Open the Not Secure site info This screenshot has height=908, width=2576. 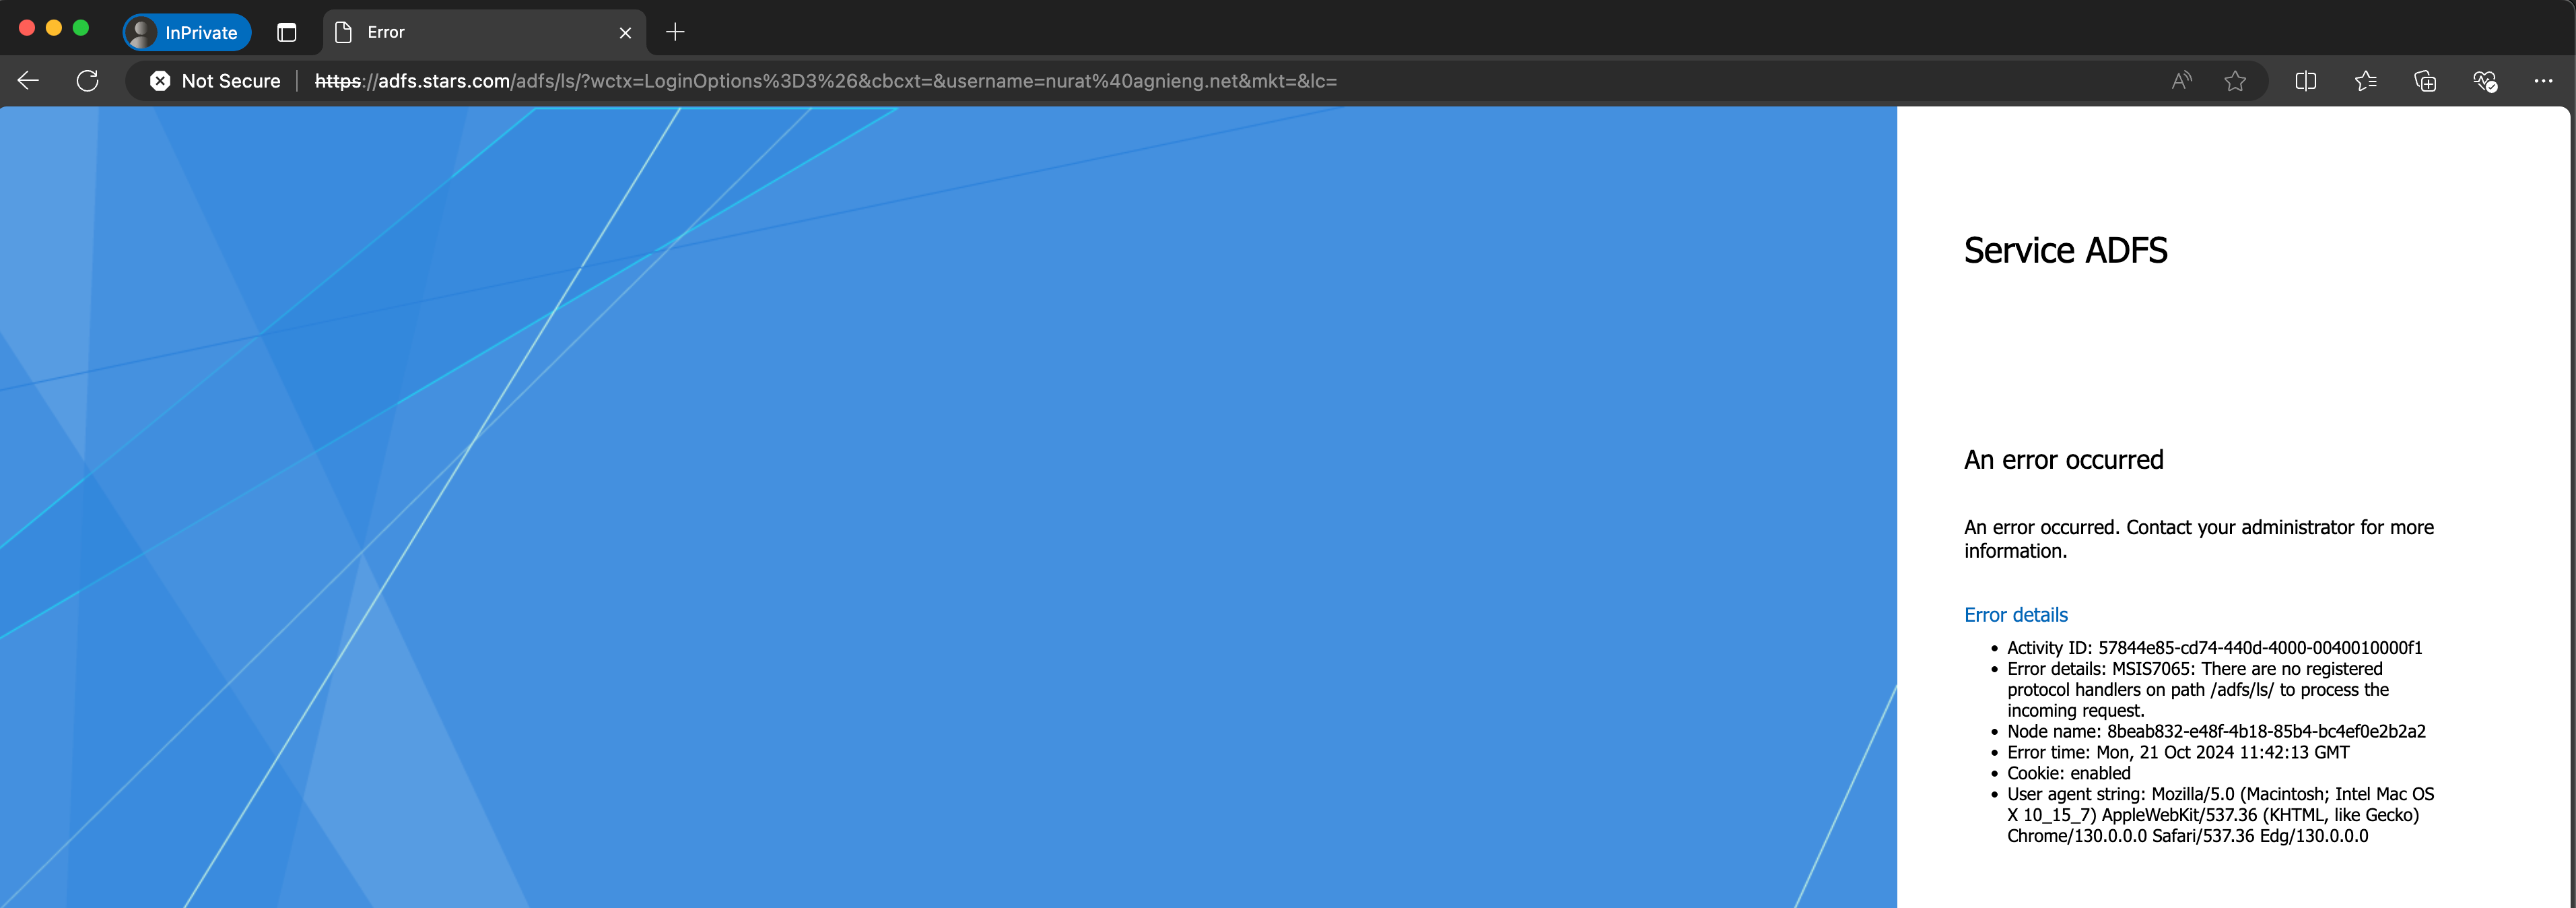click(215, 81)
